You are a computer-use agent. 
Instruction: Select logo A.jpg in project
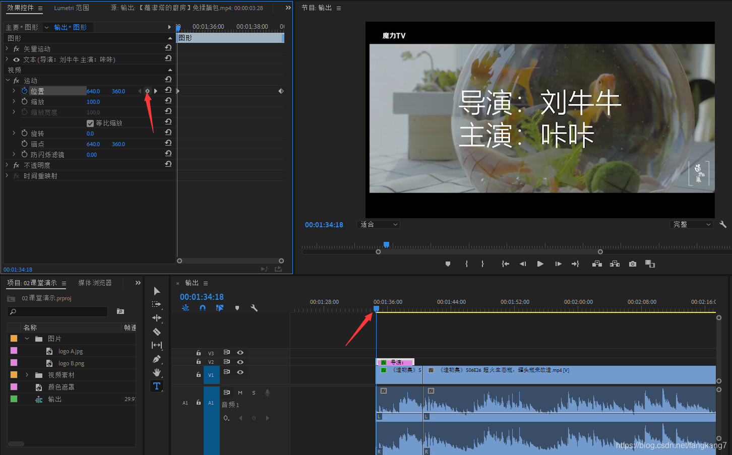click(71, 351)
